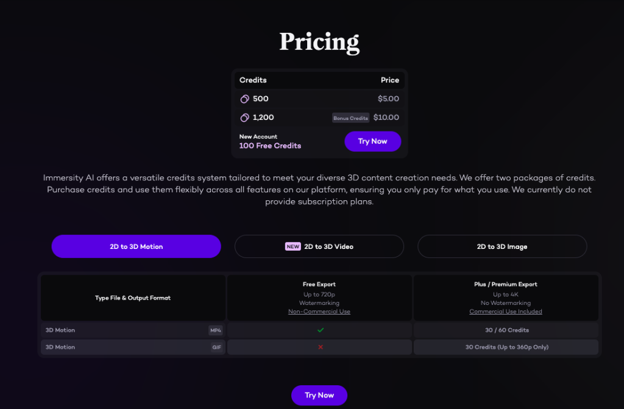Click the coin icon beside 500 credits
This screenshot has width=624, height=409.
(245, 99)
